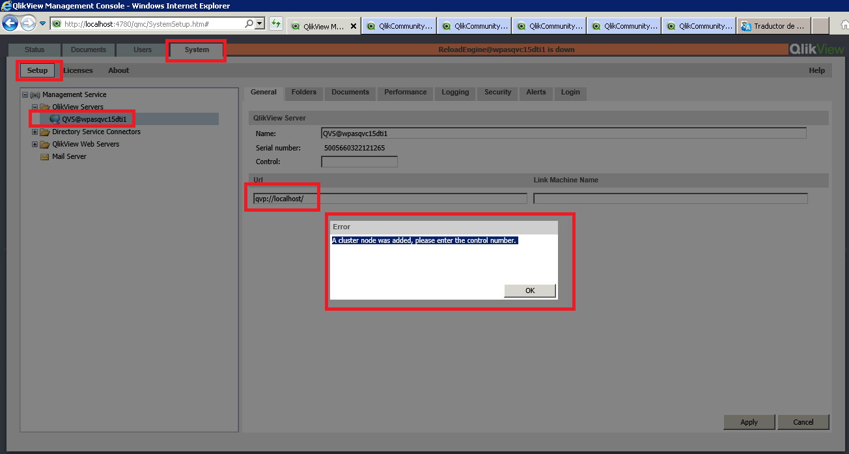Open a new blank browser tab

[820, 26]
